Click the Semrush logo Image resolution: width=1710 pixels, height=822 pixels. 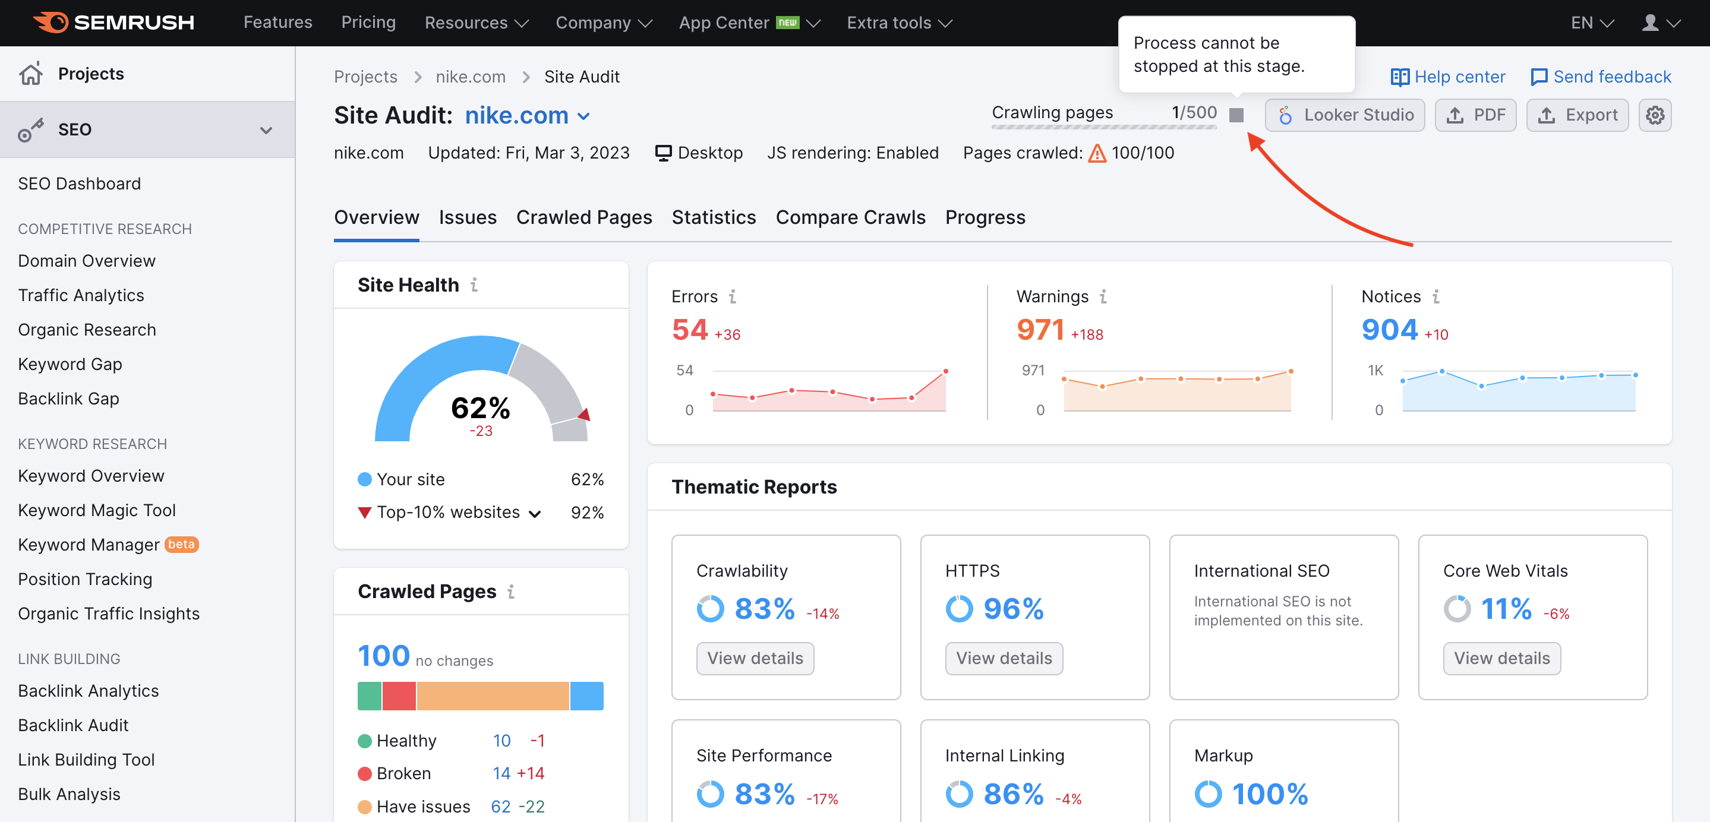pos(113,23)
